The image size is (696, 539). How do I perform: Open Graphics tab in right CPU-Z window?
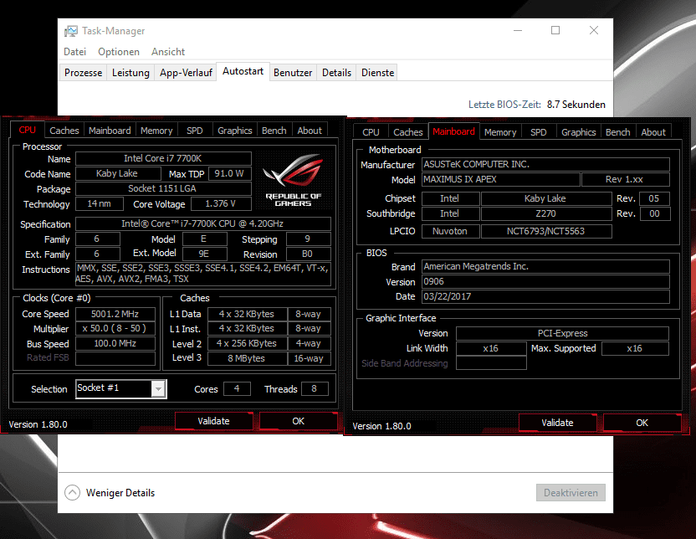coord(578,132)
